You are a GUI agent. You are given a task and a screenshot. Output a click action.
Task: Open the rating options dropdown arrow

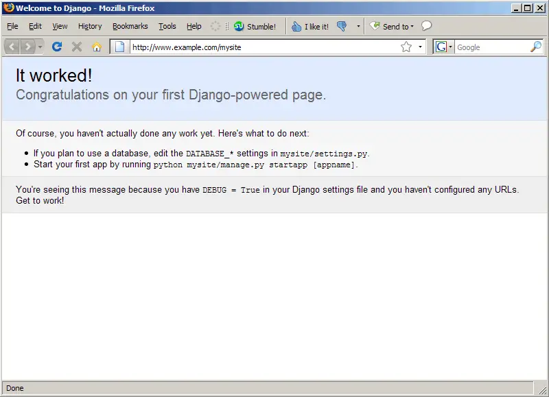coord(358,26)
